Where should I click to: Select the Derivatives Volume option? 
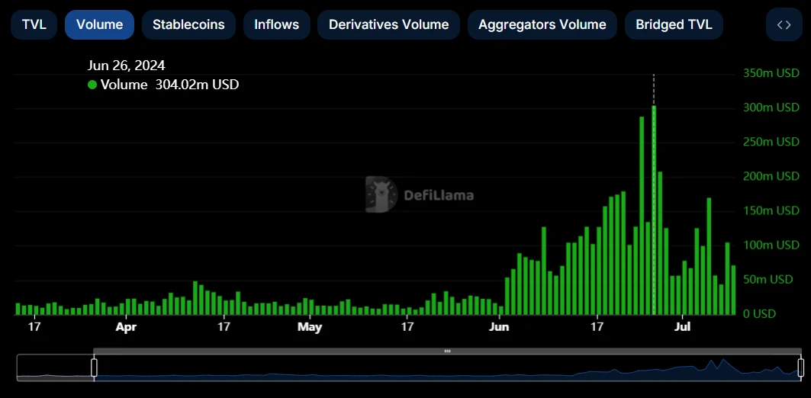click(x=388, y=24)
